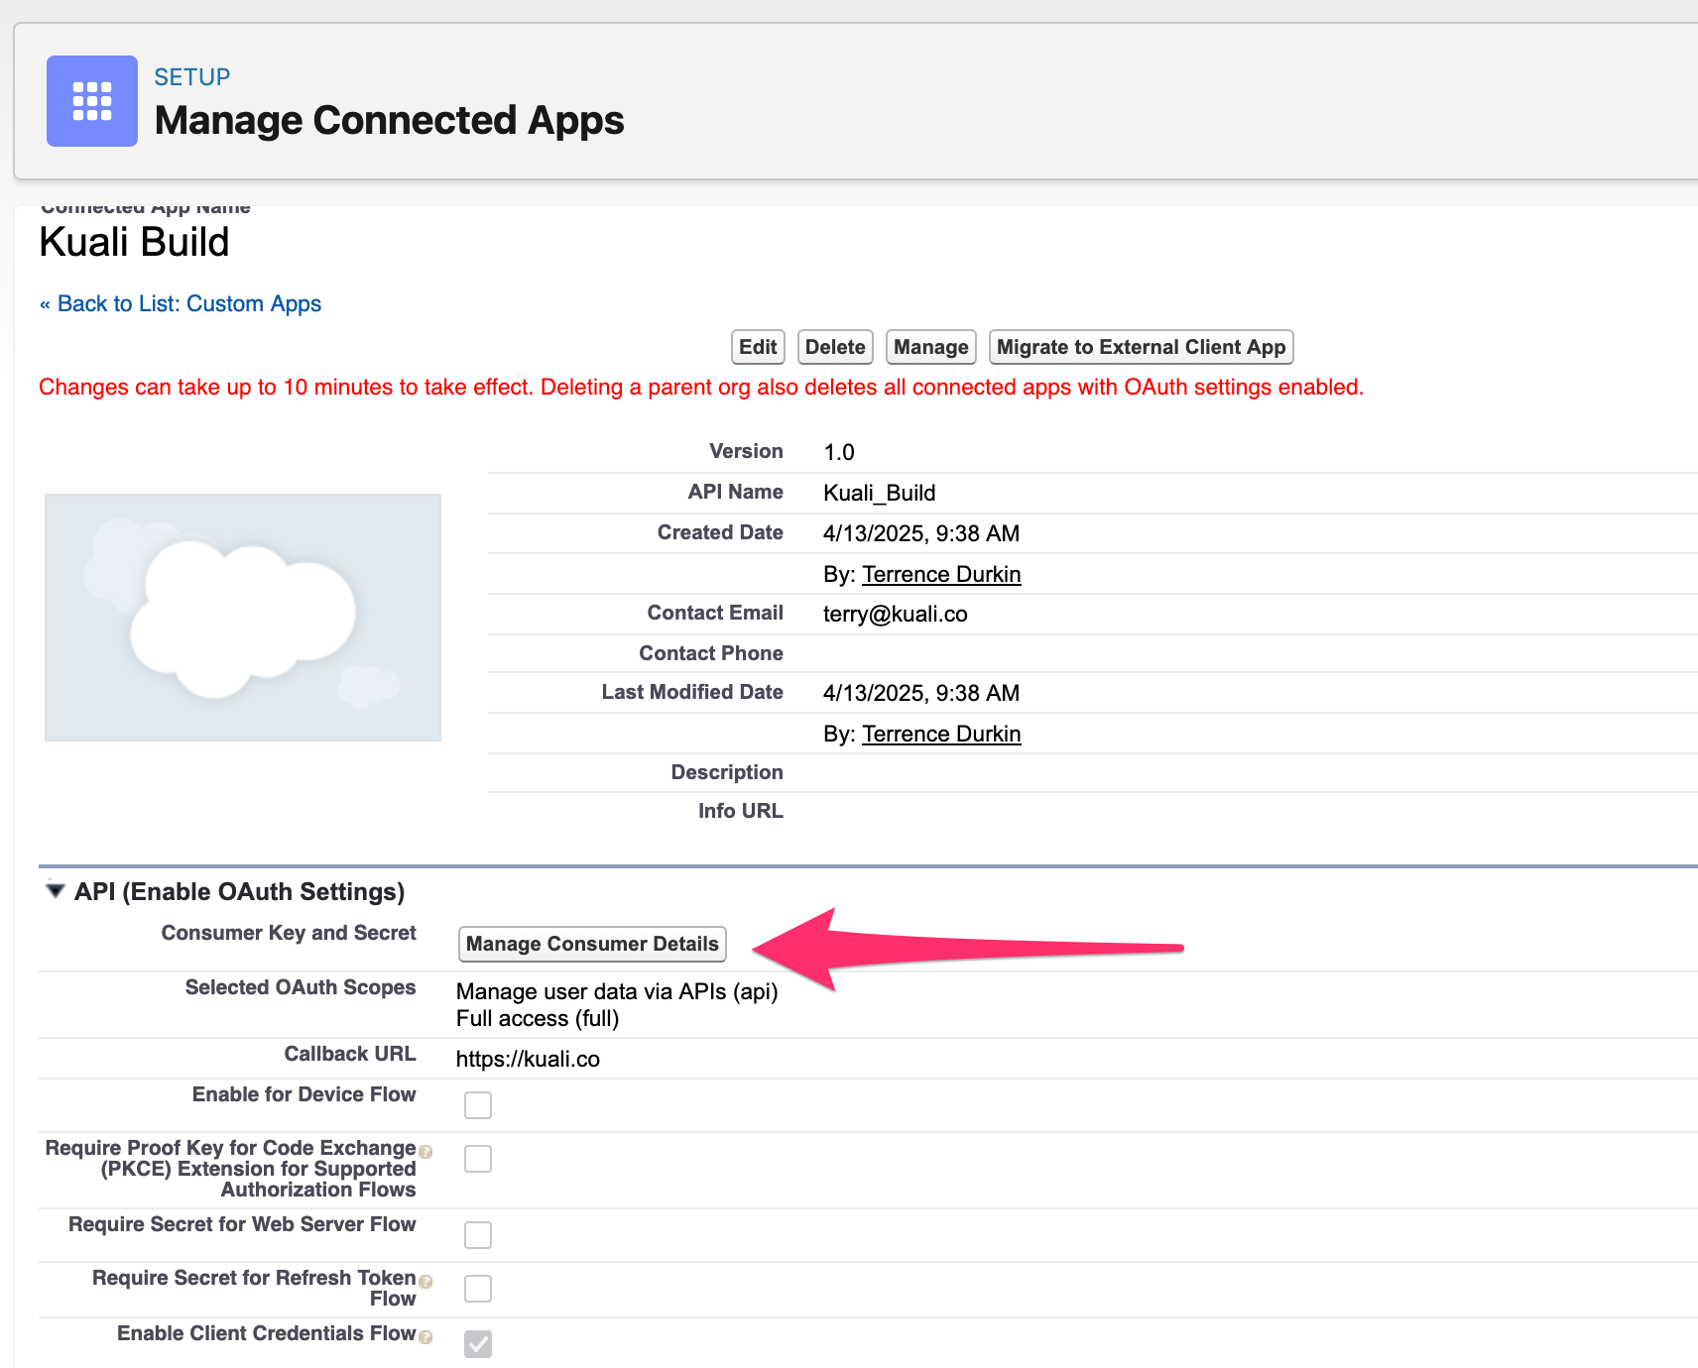Click the Kuali Build cloud logo image

(242, 617)
